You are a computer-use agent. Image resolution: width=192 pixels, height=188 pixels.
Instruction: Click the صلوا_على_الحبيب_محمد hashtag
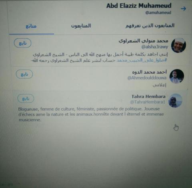click(142, 60)
